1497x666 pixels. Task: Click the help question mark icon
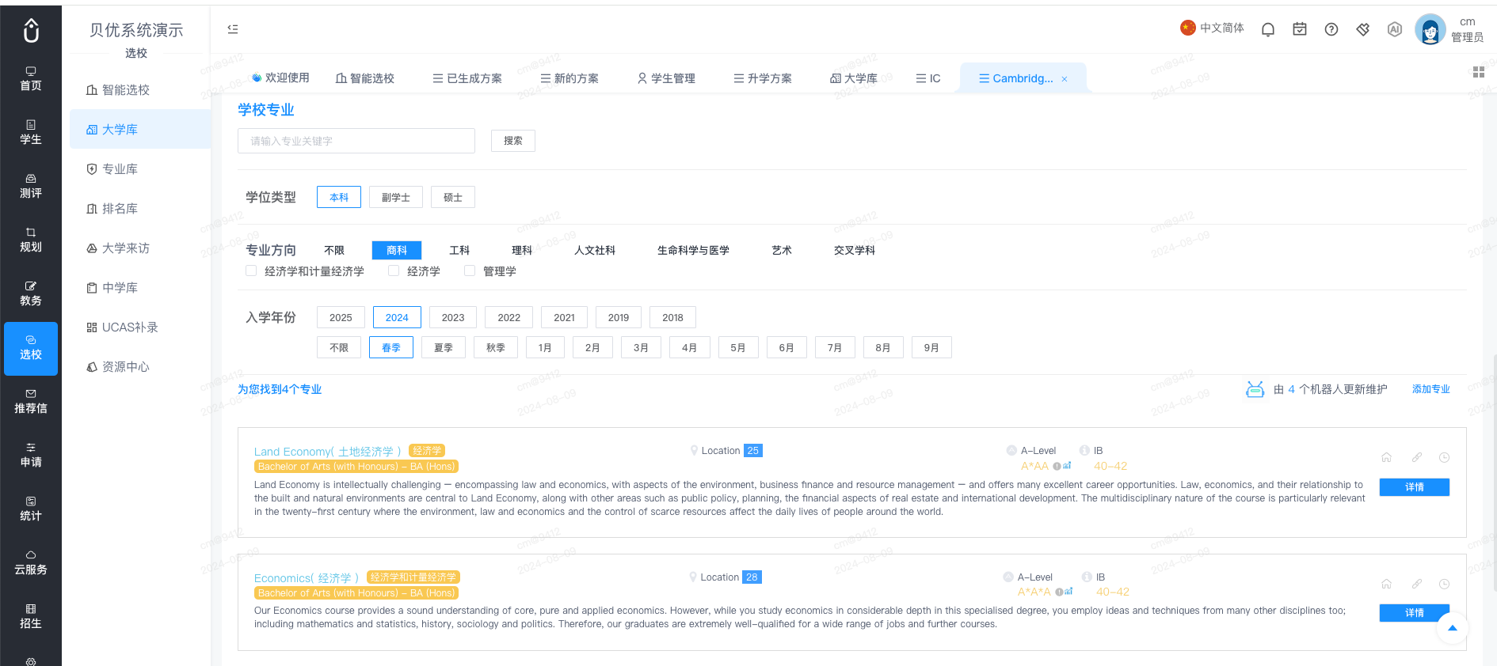point(1331,29)
